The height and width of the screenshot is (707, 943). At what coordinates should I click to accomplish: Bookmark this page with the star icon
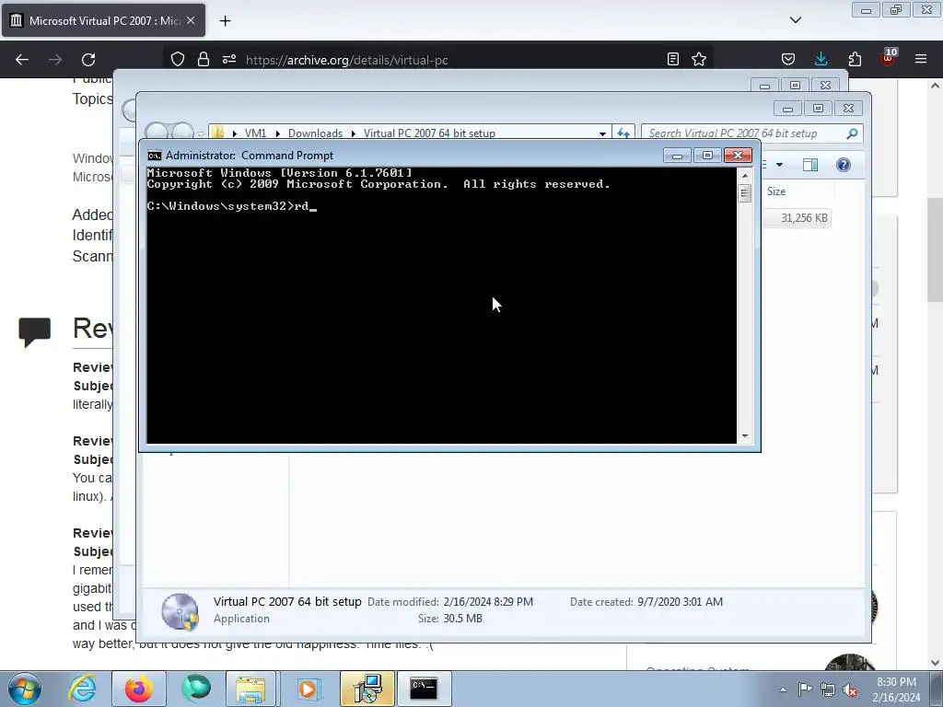coord(699,59)
